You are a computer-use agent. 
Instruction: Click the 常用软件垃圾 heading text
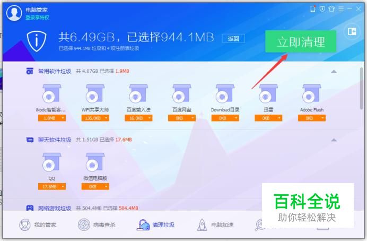point(55,71)
